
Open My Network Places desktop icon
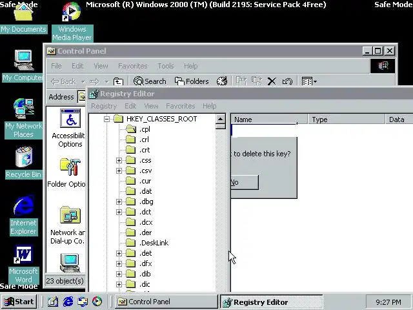(x=23, y=119)
